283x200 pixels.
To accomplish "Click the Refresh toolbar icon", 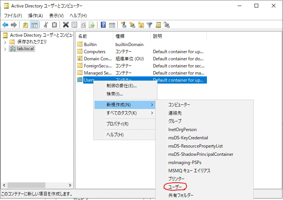I will point(83,25).
